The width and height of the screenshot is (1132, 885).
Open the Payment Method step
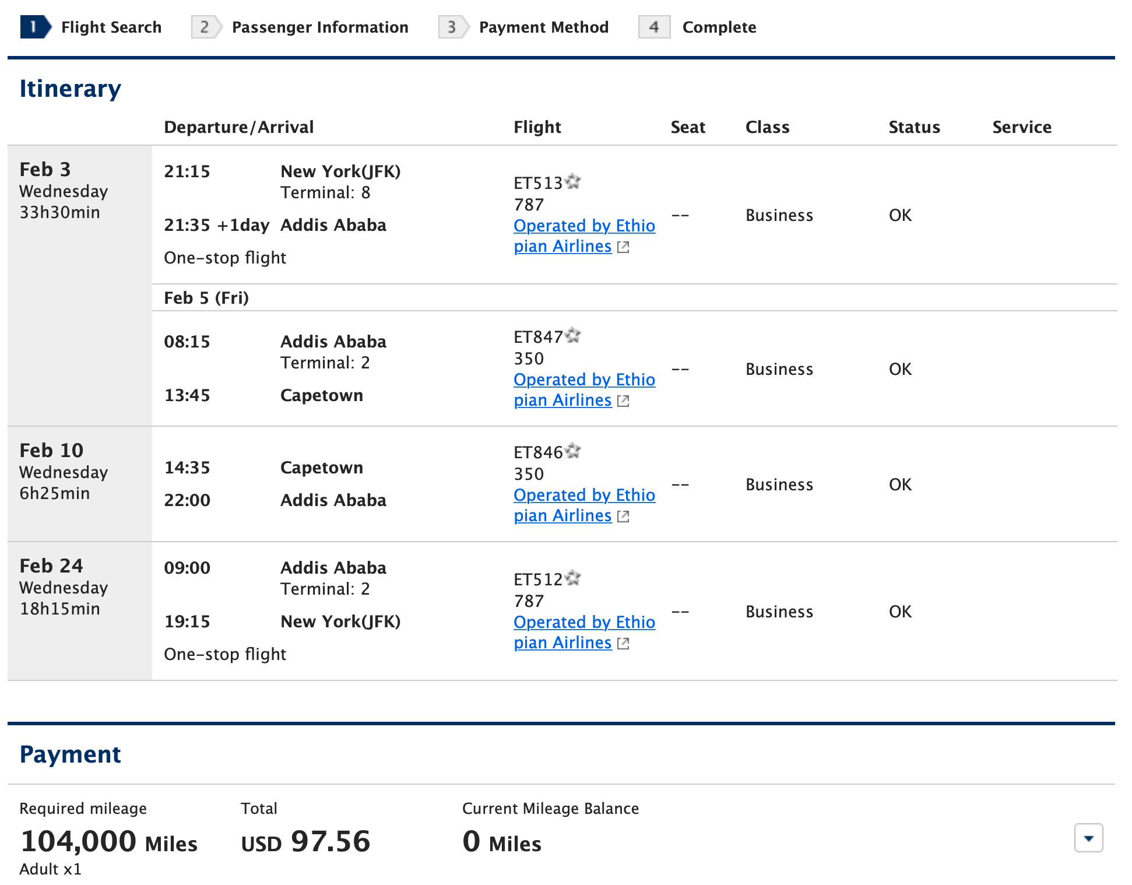[x=543, y=27]
